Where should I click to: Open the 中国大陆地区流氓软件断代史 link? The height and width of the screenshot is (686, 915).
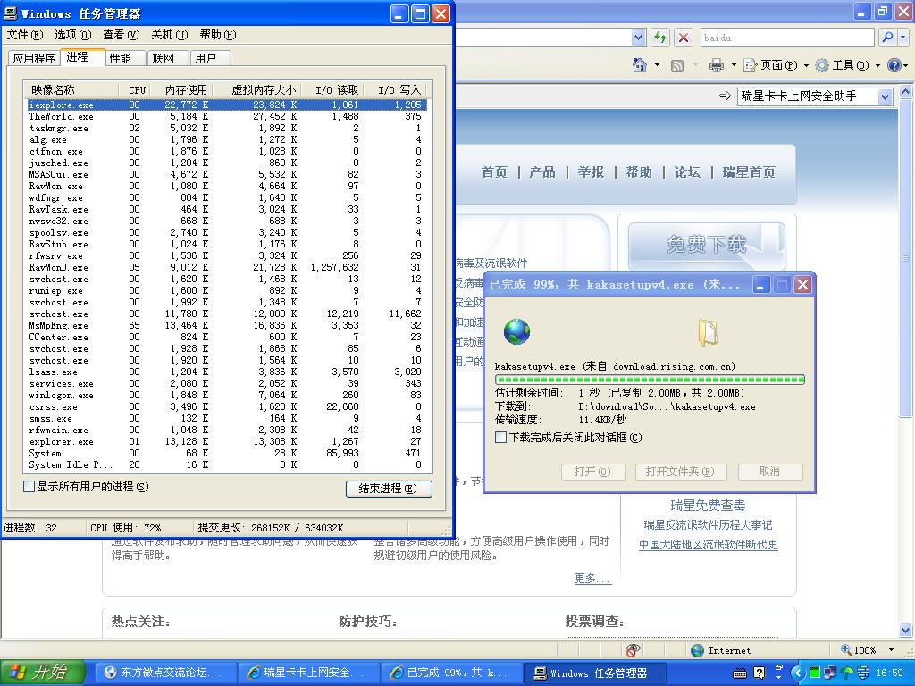pyautogui.click(x=708, y=544)
